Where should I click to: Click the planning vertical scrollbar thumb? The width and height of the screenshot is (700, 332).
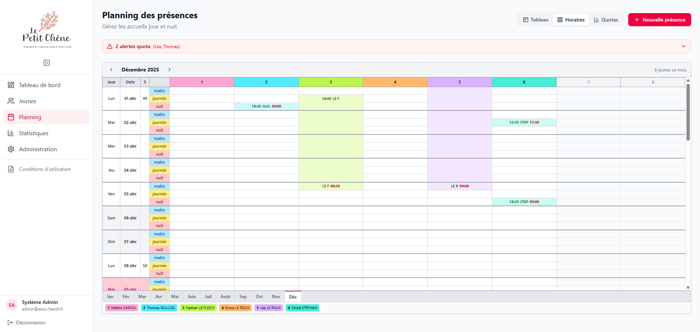(x=688, y=112)
